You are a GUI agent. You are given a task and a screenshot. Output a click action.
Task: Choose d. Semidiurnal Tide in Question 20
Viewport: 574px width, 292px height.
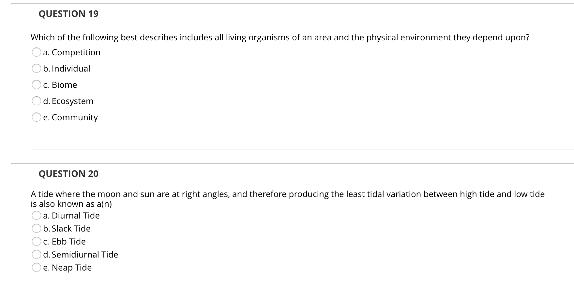[37, 255]
